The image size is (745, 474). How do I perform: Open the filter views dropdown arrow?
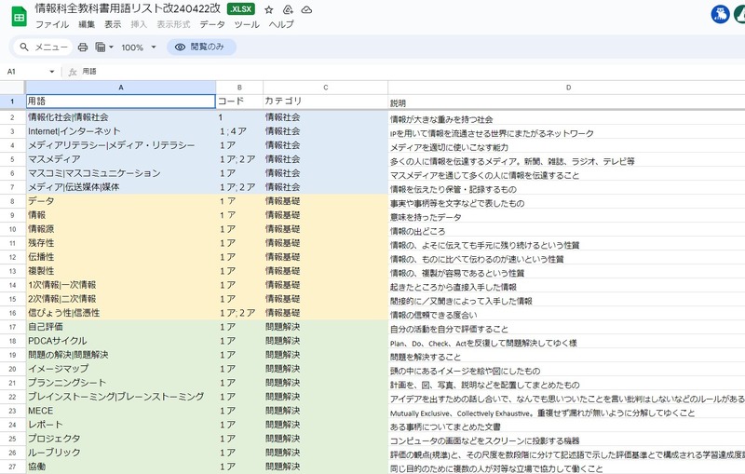[111, 47]
